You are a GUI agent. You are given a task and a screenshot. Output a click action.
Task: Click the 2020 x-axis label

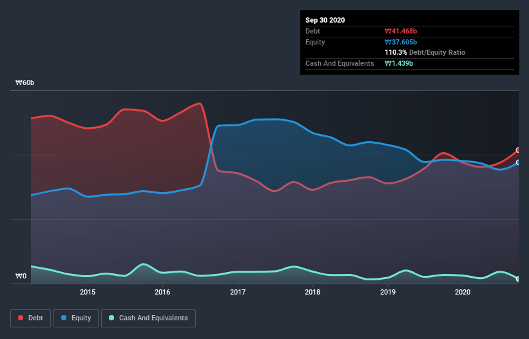pyautogui.click(x=463, y=292)
